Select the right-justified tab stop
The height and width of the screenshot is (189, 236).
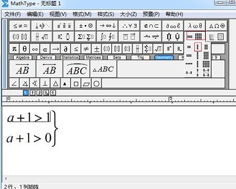(x=40, y=93)
